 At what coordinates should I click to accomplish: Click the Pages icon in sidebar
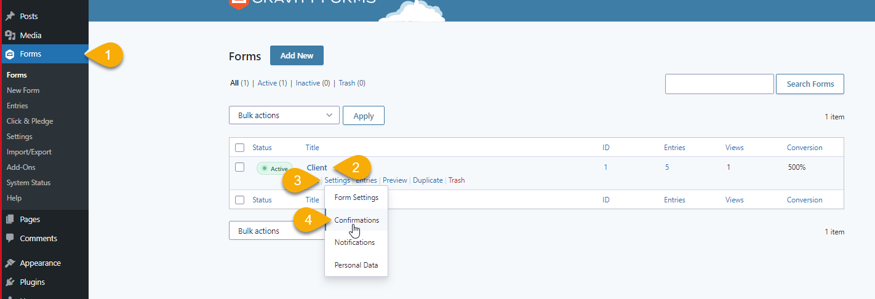point(10,219)
